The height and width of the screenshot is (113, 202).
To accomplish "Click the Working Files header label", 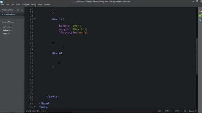I will click(7, 10).
